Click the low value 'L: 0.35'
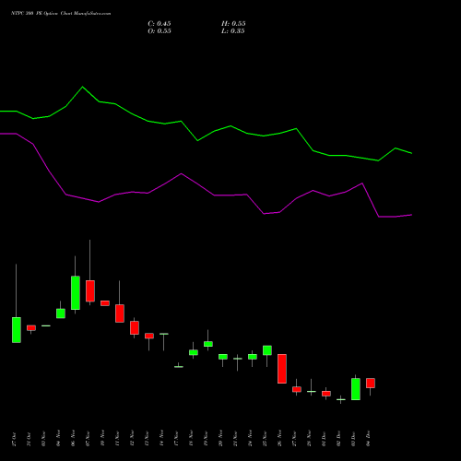This screenshot has width=461, height=461. (x=233, y=31)
